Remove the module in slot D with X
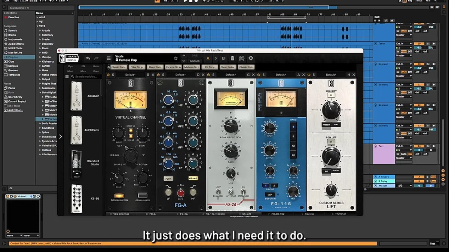The width and height of the screenshot is (449, 252). coord(203,75)
